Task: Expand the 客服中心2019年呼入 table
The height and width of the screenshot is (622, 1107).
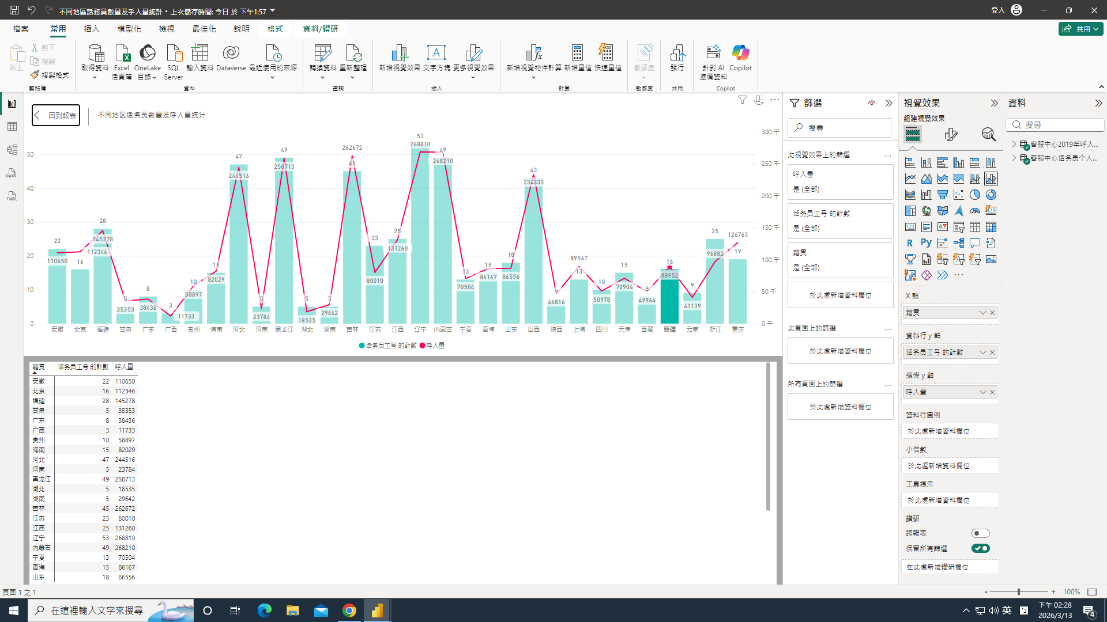Action: (x=1014, y=144)
